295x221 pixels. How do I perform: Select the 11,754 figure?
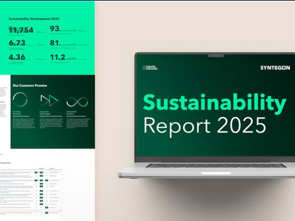point(21,30)
